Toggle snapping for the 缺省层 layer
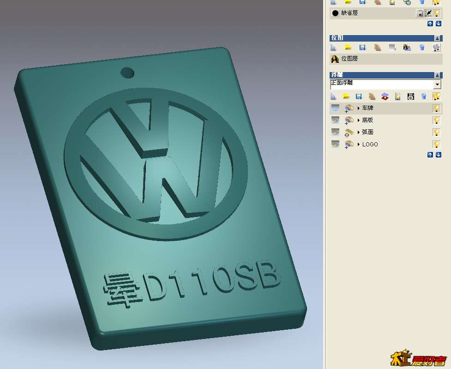 [x=428, y=13]
